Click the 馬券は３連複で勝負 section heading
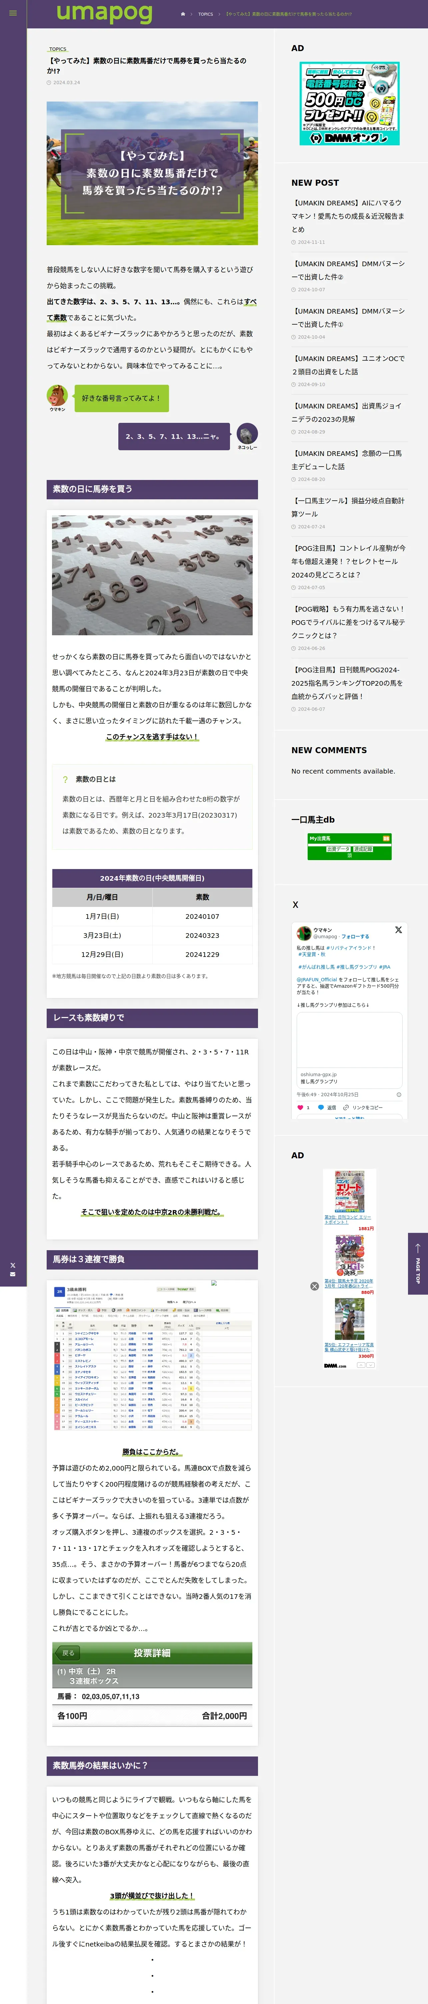 tap(152, 1260)
